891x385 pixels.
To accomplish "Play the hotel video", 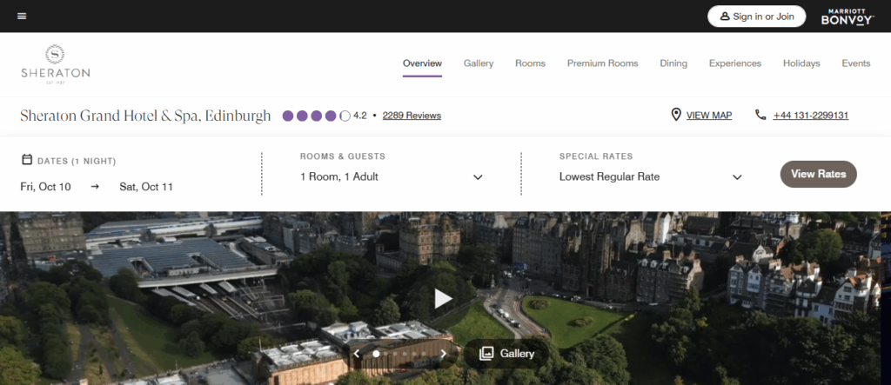I will (x=443, y=298).
